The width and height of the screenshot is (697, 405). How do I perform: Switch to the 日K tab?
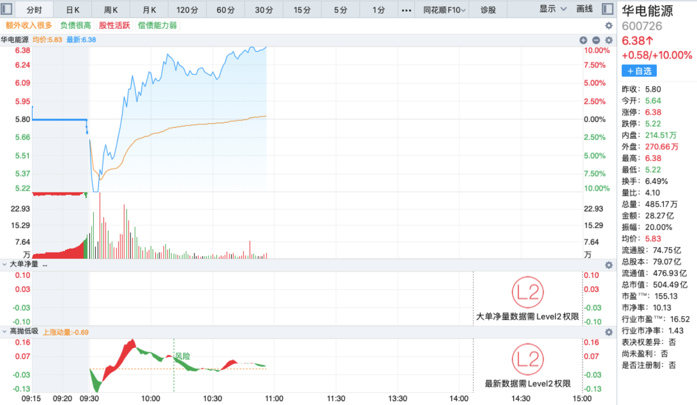(x=73, y=10)
